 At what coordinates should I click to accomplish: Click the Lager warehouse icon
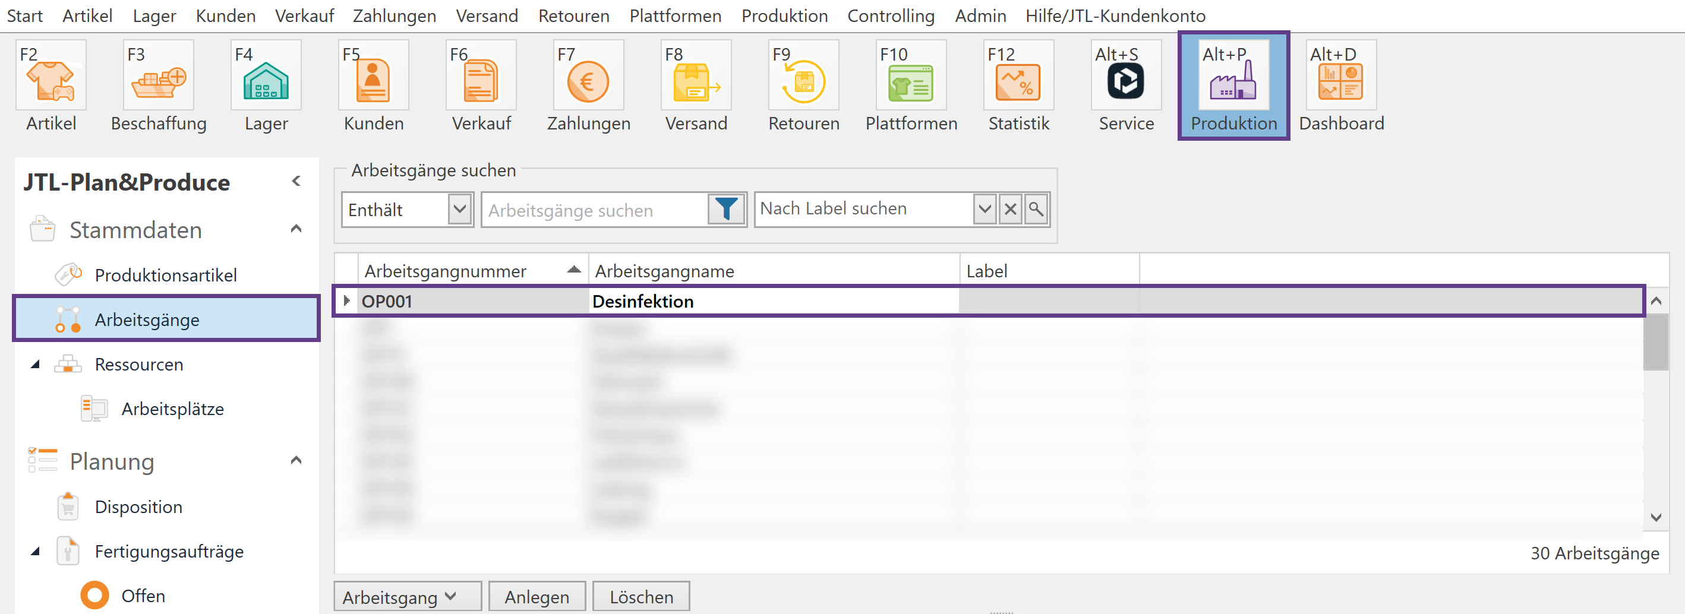click(x=266, y=76)
